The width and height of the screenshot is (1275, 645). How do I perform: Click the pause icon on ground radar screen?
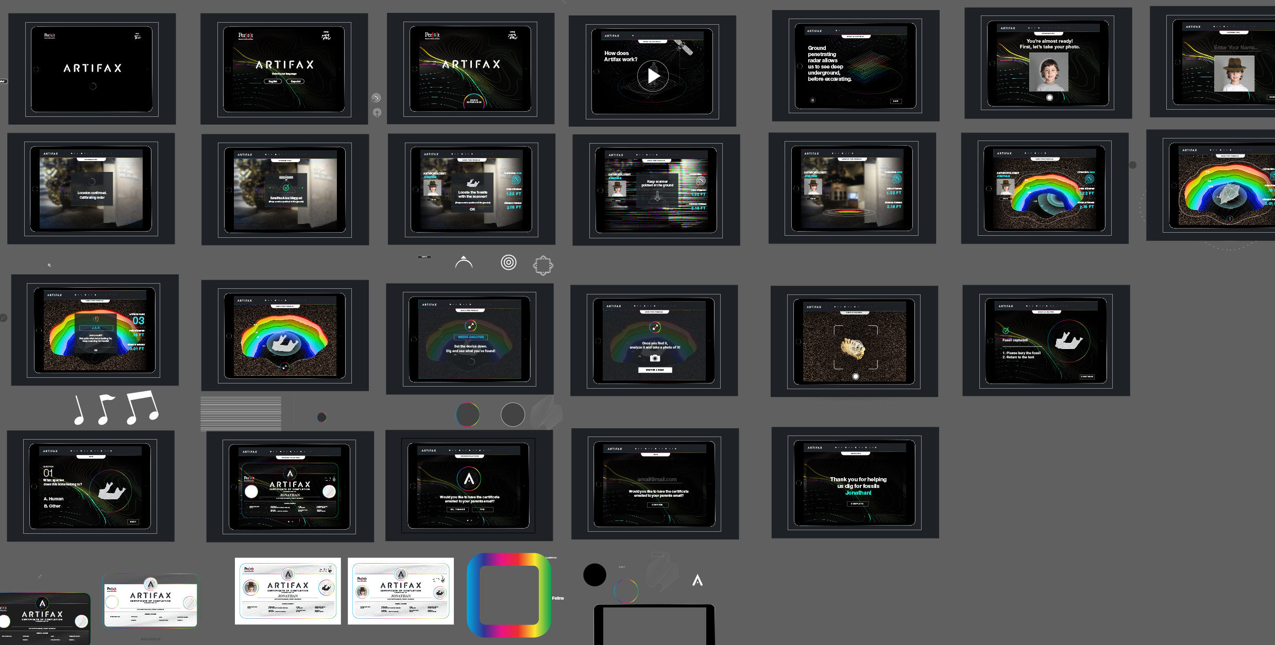812,100
